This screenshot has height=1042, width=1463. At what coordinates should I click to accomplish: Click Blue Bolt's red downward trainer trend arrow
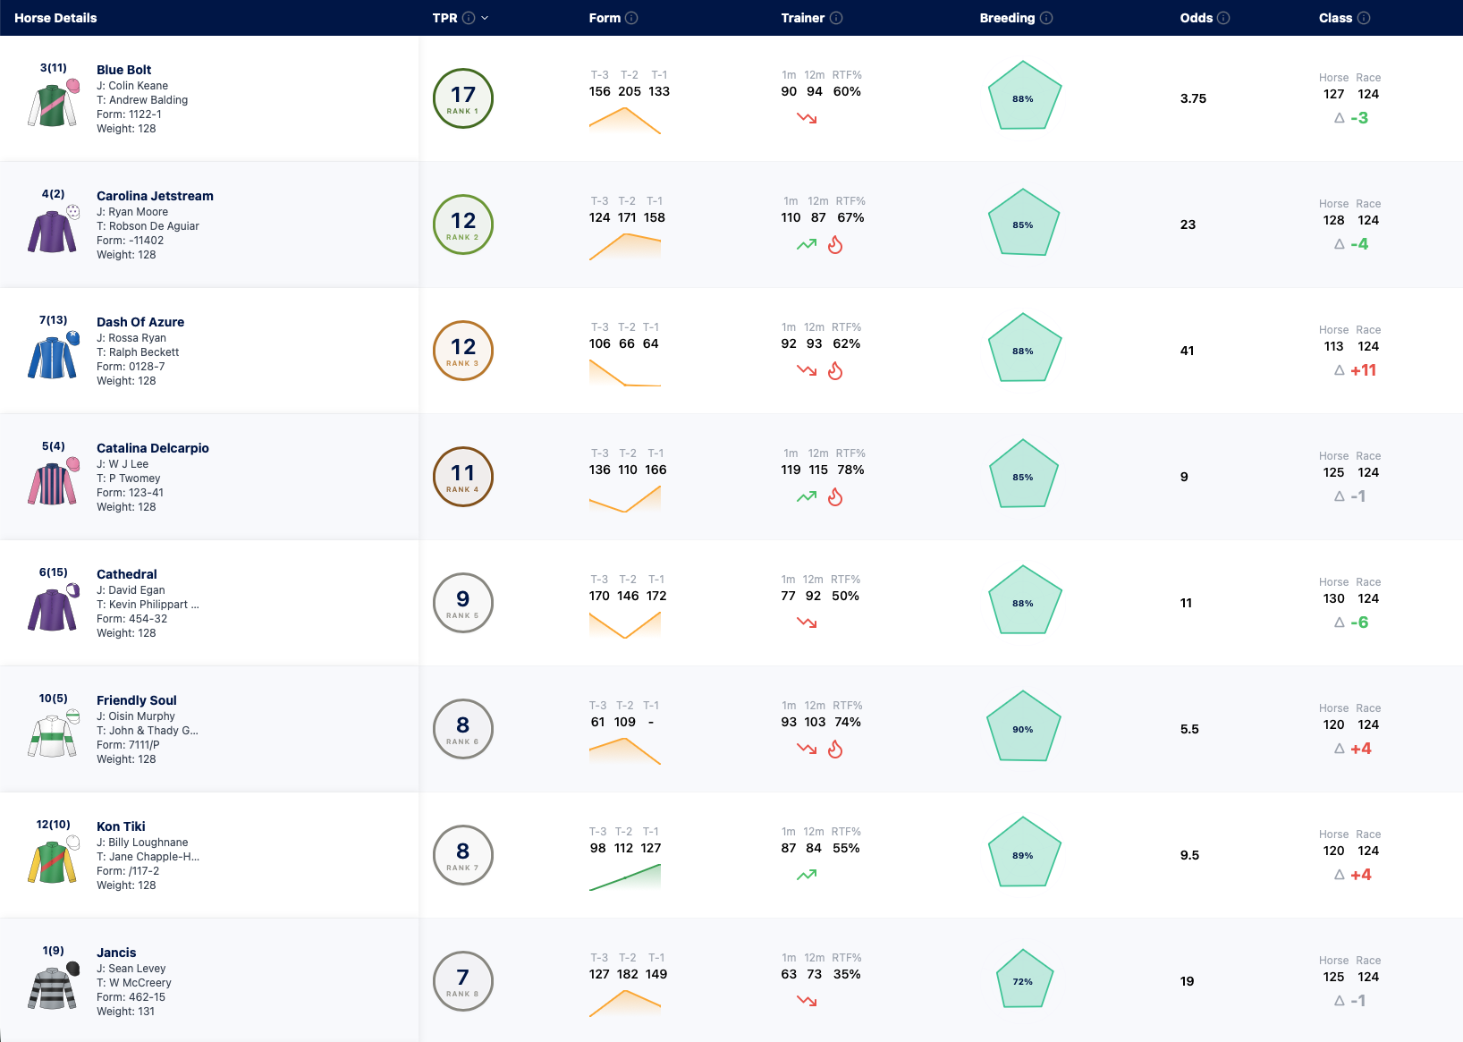[x=807, y=118]
